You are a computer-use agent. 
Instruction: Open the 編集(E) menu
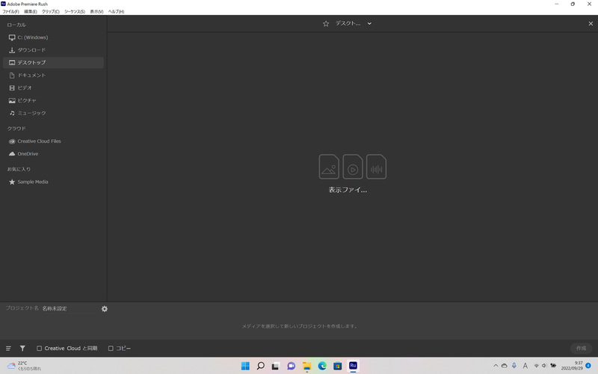click(31, 11)
